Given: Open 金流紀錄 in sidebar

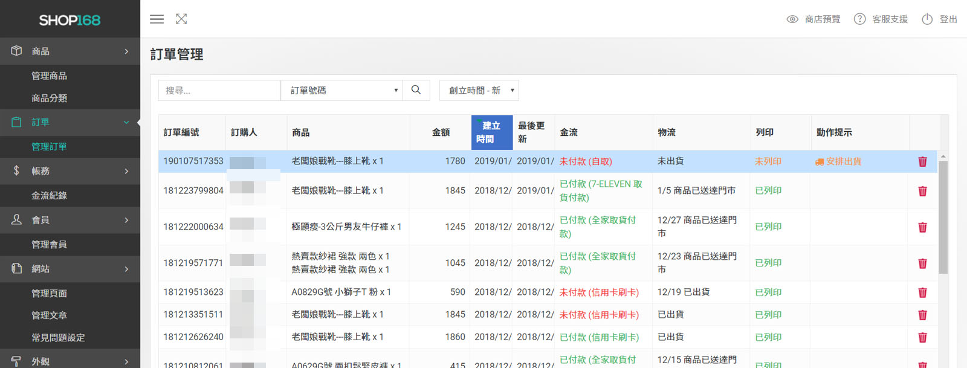Looking at the screenshot, I should [x=49, y=195].
